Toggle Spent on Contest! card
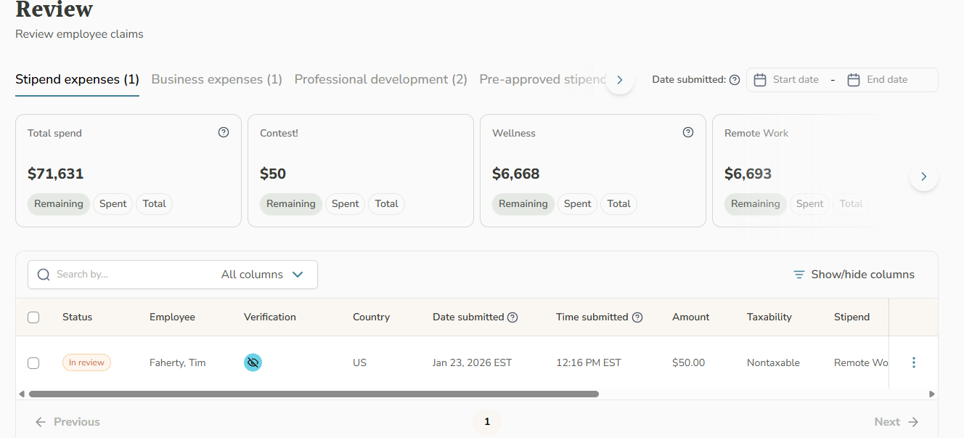Image resolution: width=964 pixels, height=438 pixels. coord(346,204)
